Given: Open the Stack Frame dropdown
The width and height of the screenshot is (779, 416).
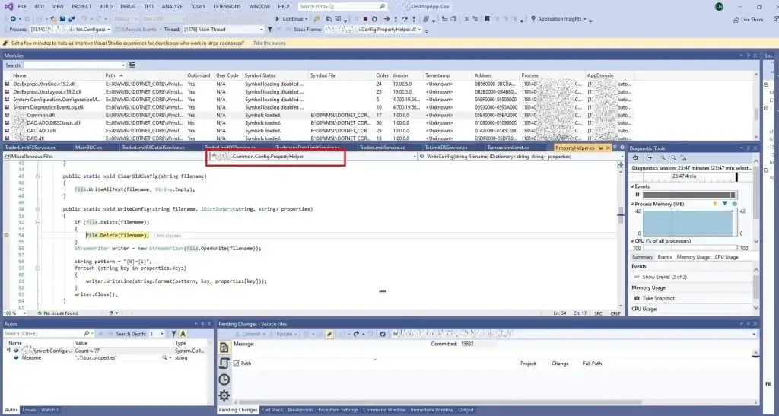Looking at the screenshot, I should [373, 30].
